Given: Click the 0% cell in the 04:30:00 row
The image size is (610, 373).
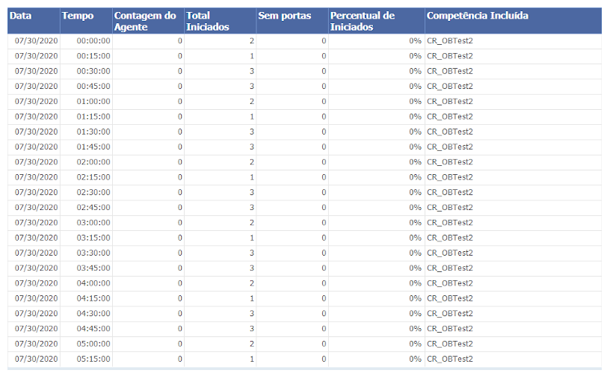Looking at the screenshot, I should (377, 314).
